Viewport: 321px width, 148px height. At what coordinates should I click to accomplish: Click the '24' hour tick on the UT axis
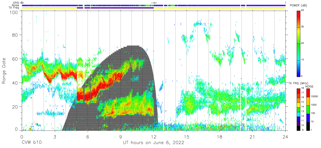click(x=285, y=137)
